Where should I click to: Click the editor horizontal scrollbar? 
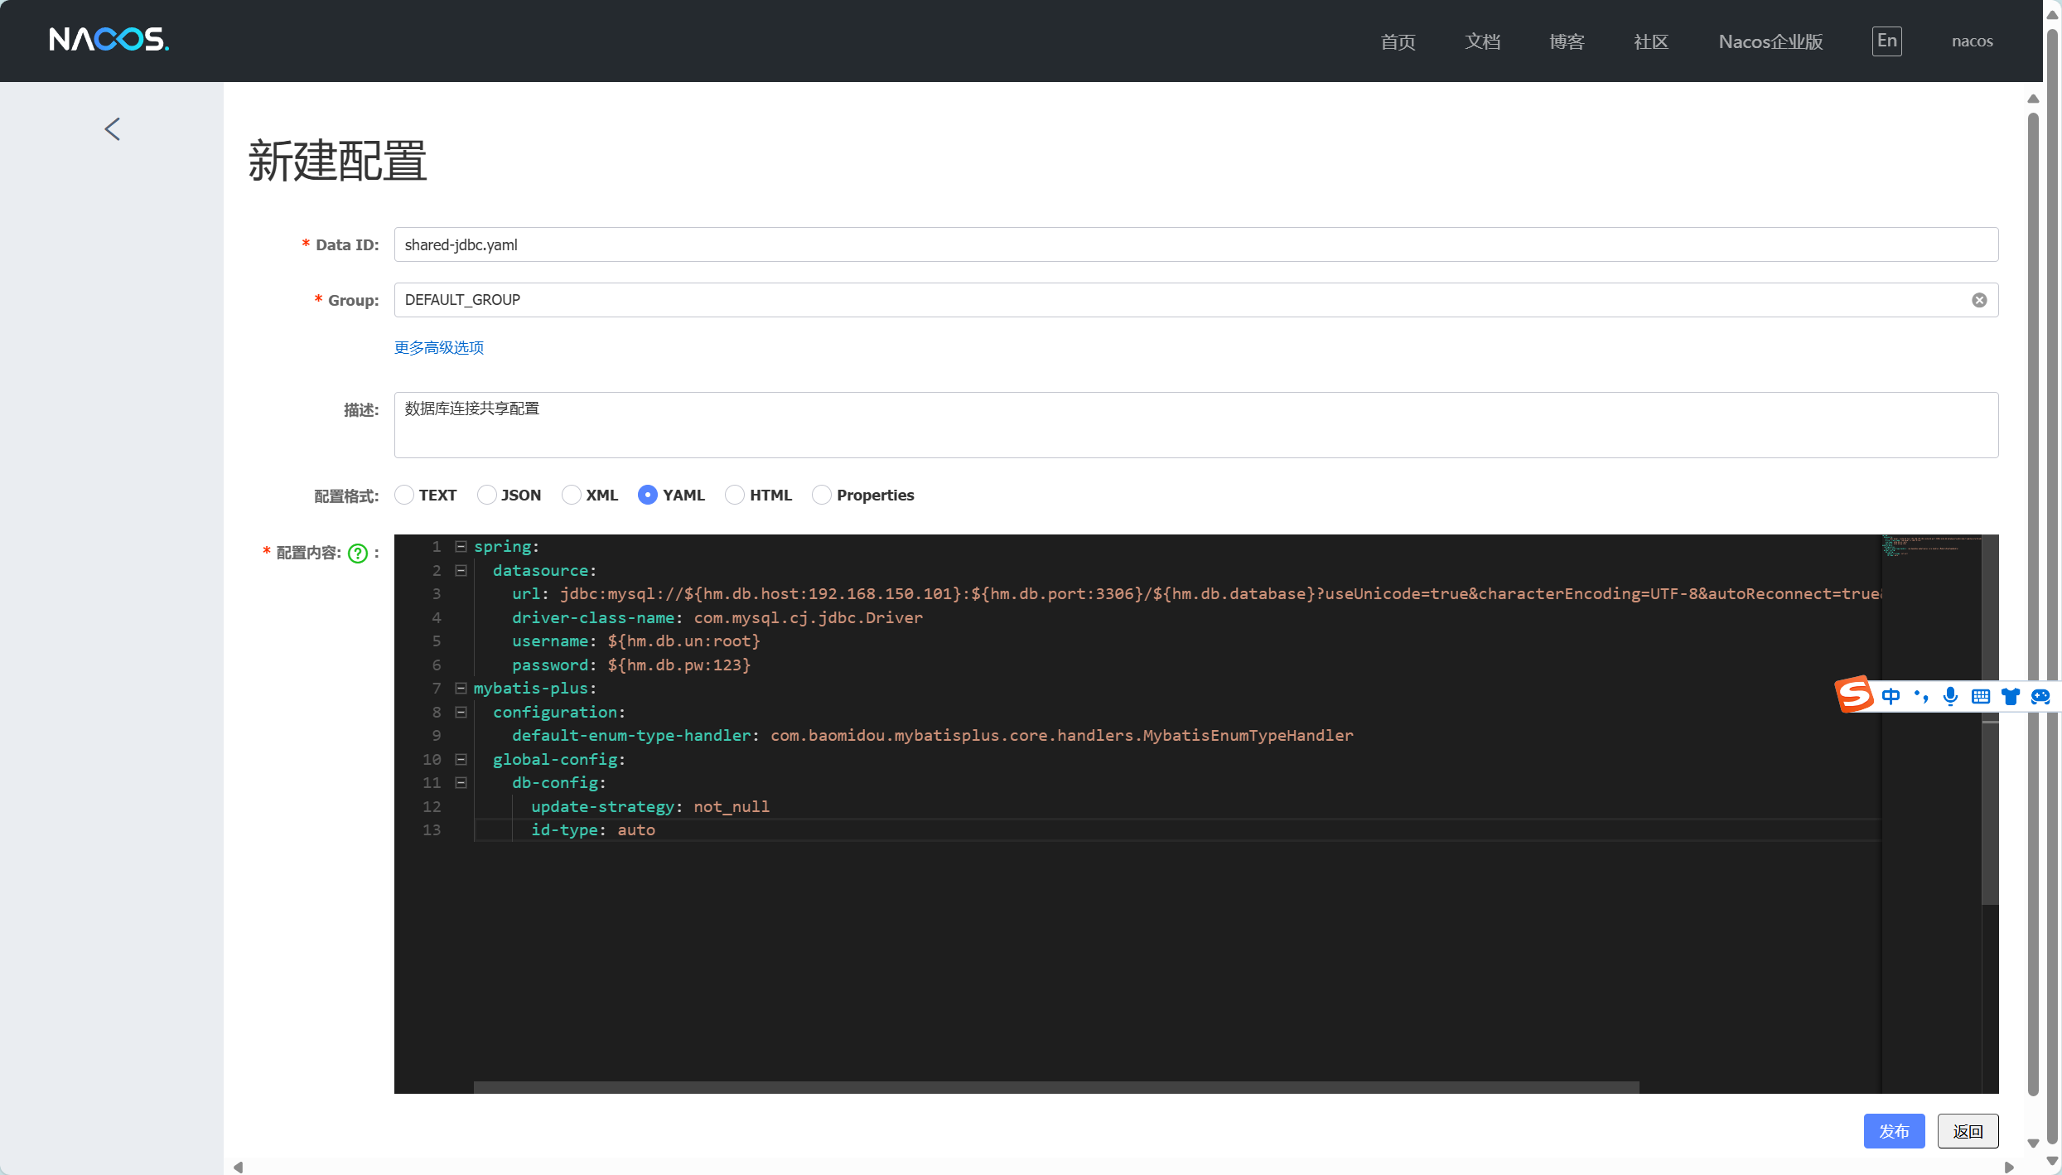[x=1056, y=1087]
